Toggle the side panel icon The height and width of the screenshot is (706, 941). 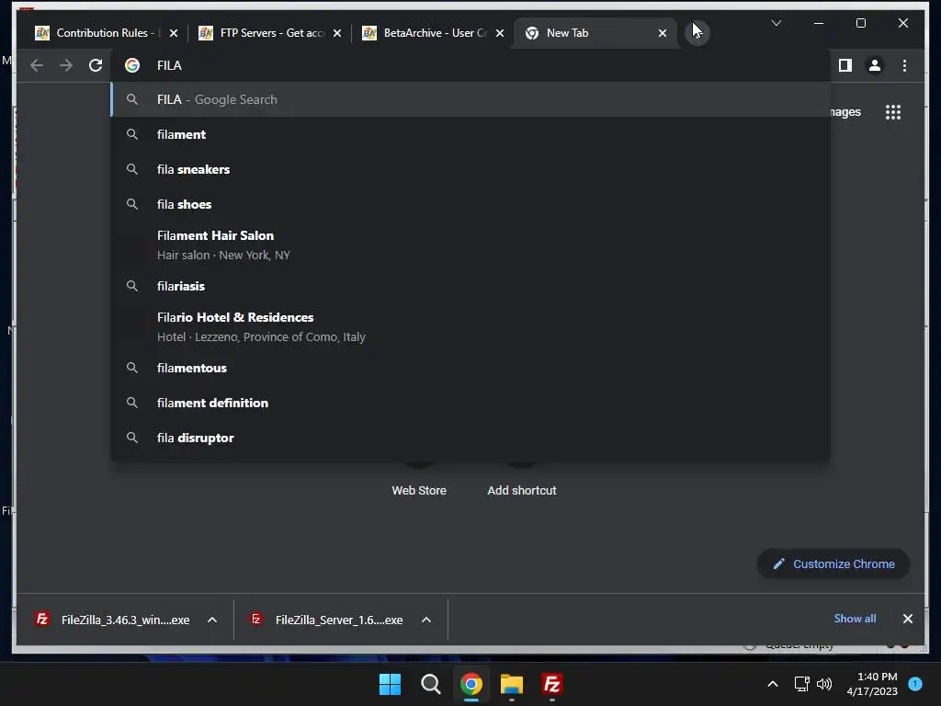point(845,65)
